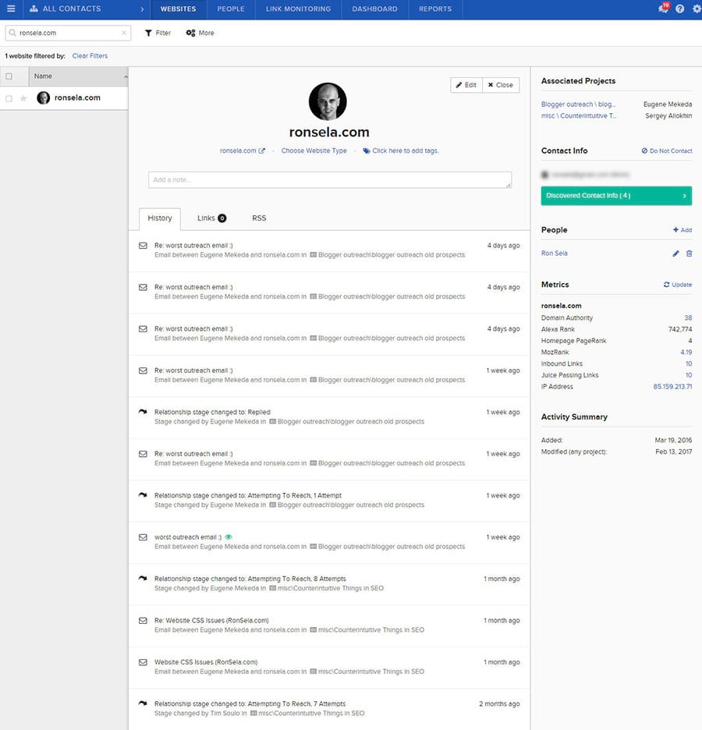Image resolution: width=702 pixels, height=730 pixels.
Task: Open the More options menu
Action: pyautogui.click(x=200, y=33)
